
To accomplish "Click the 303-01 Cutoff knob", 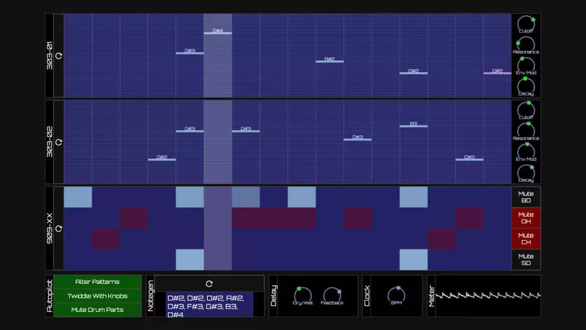I will 525,23.
